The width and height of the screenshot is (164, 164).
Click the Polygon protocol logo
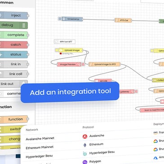pyautogui.click(x=85, y=162)
